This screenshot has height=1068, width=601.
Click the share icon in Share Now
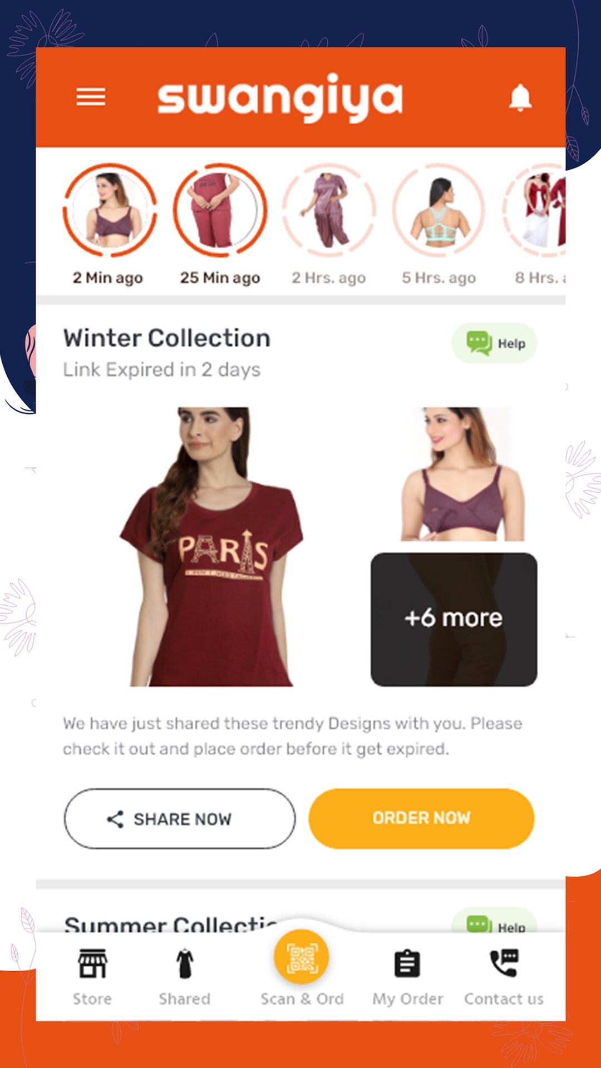click(115, 819)
